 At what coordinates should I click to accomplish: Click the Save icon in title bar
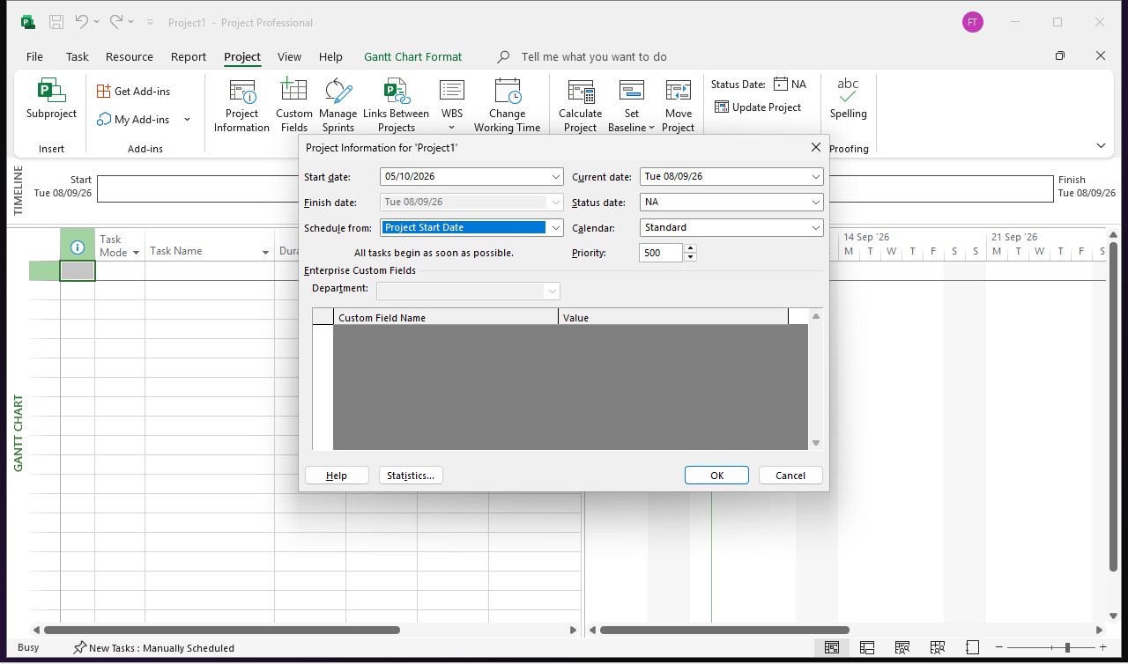coord(56,22)
